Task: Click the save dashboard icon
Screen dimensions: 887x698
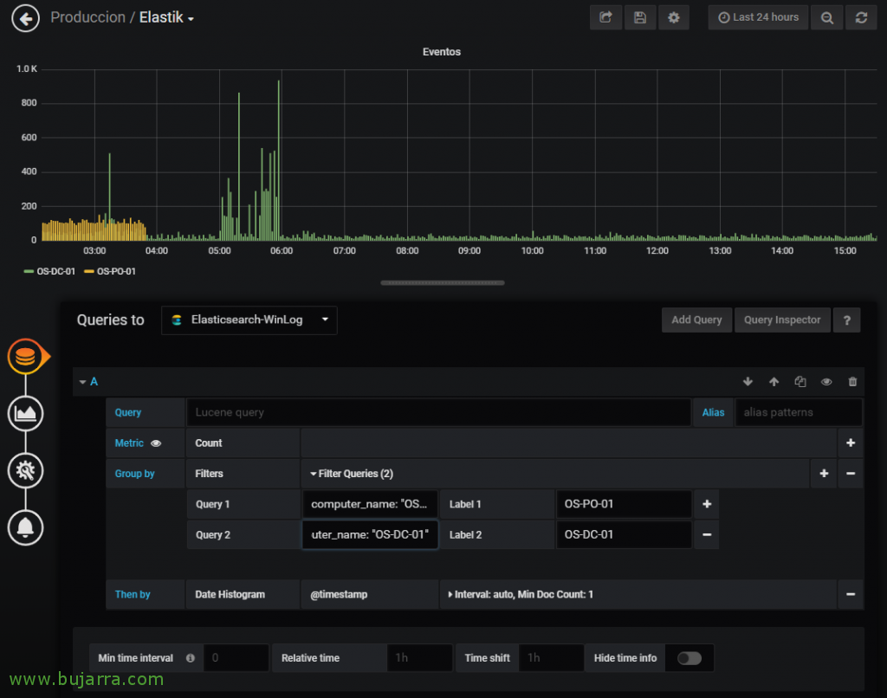Action: [x=640, y=17]
